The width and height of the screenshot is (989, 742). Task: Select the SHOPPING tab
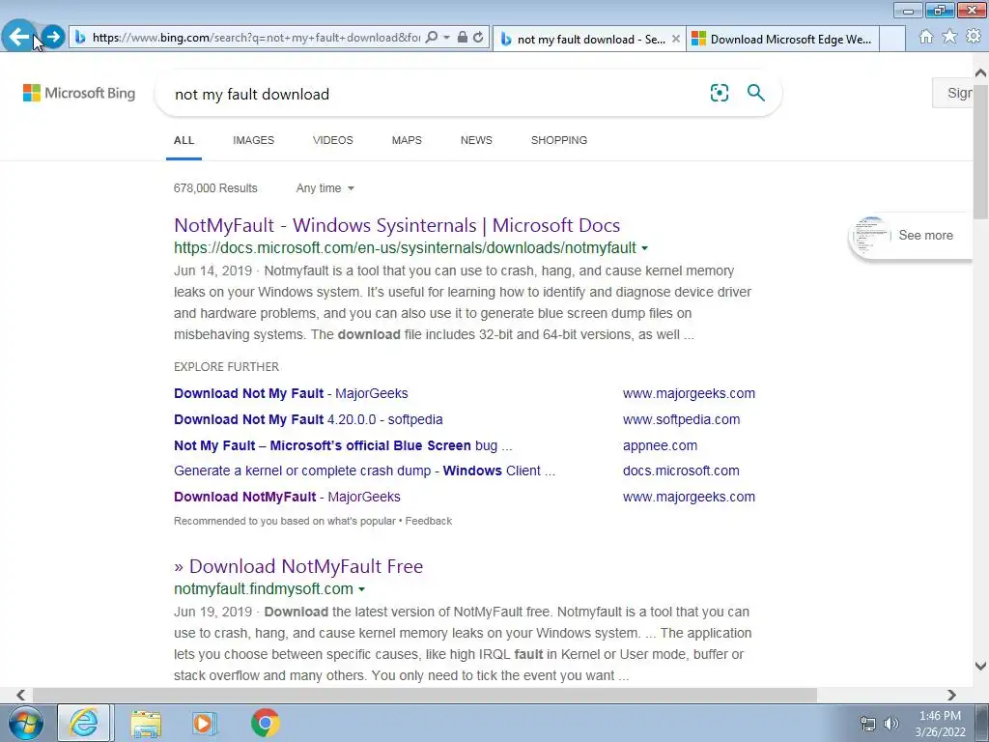tap(559, 140)
